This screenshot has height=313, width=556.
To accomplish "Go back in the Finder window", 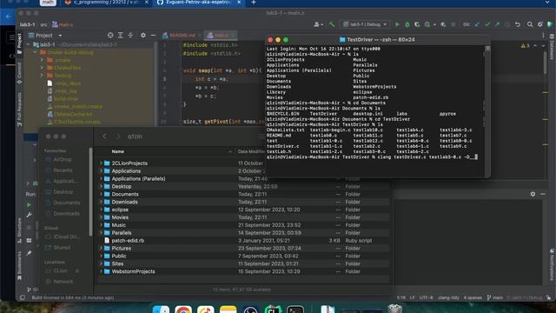I will 104,137.
